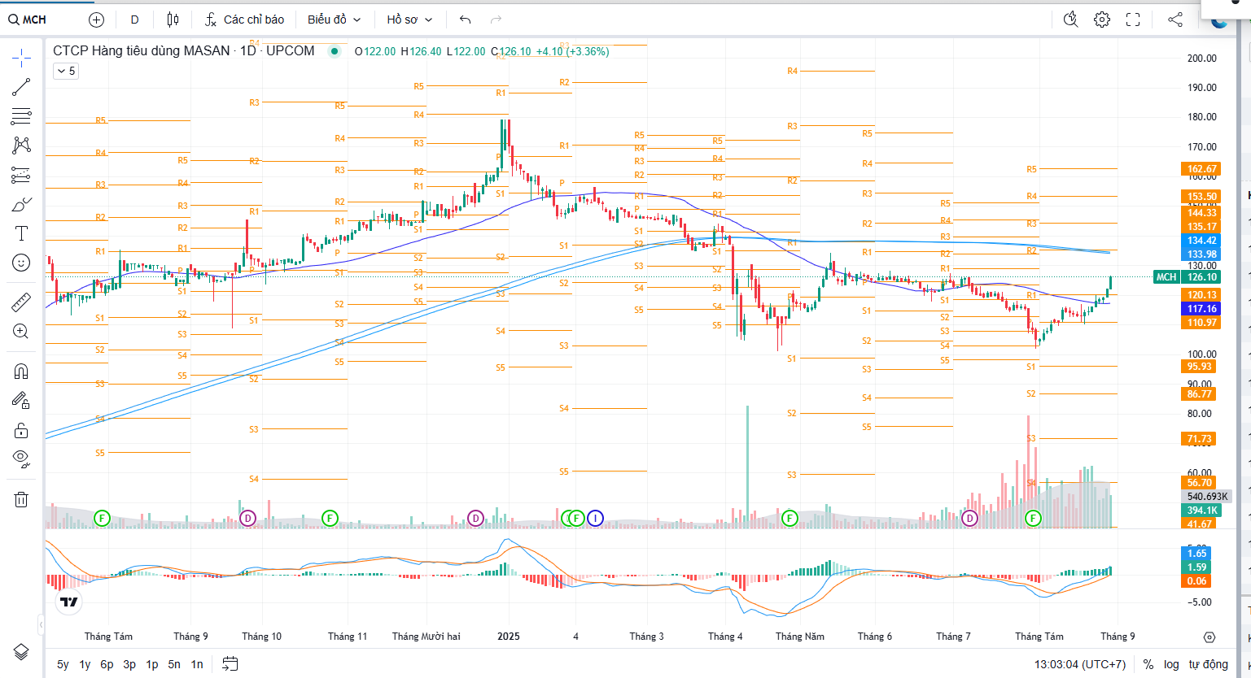Open quick search lightning icon

click(x=1070, y=20)
